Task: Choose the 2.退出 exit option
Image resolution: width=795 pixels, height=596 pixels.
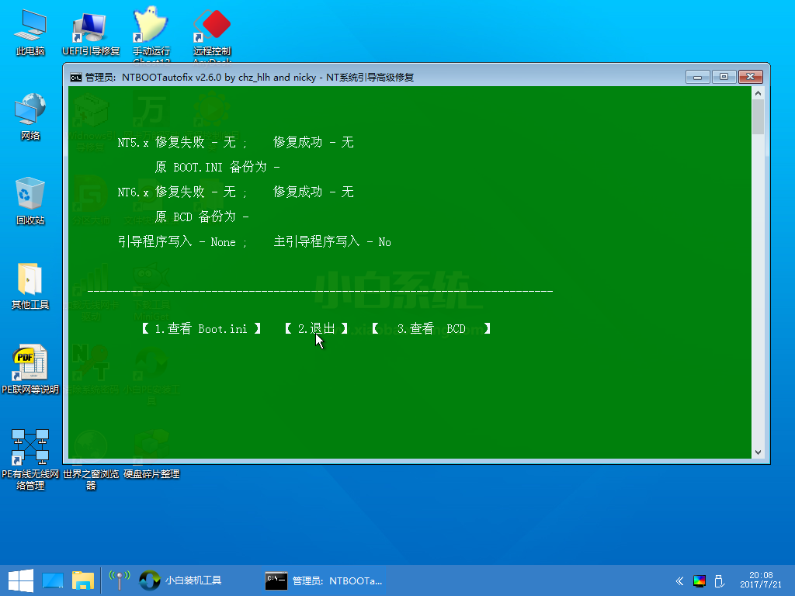Action: (316, 329)
